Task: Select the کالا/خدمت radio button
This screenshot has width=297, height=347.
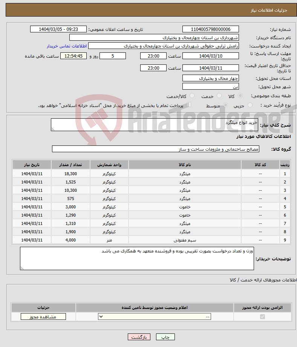Action: pos(192,96)
